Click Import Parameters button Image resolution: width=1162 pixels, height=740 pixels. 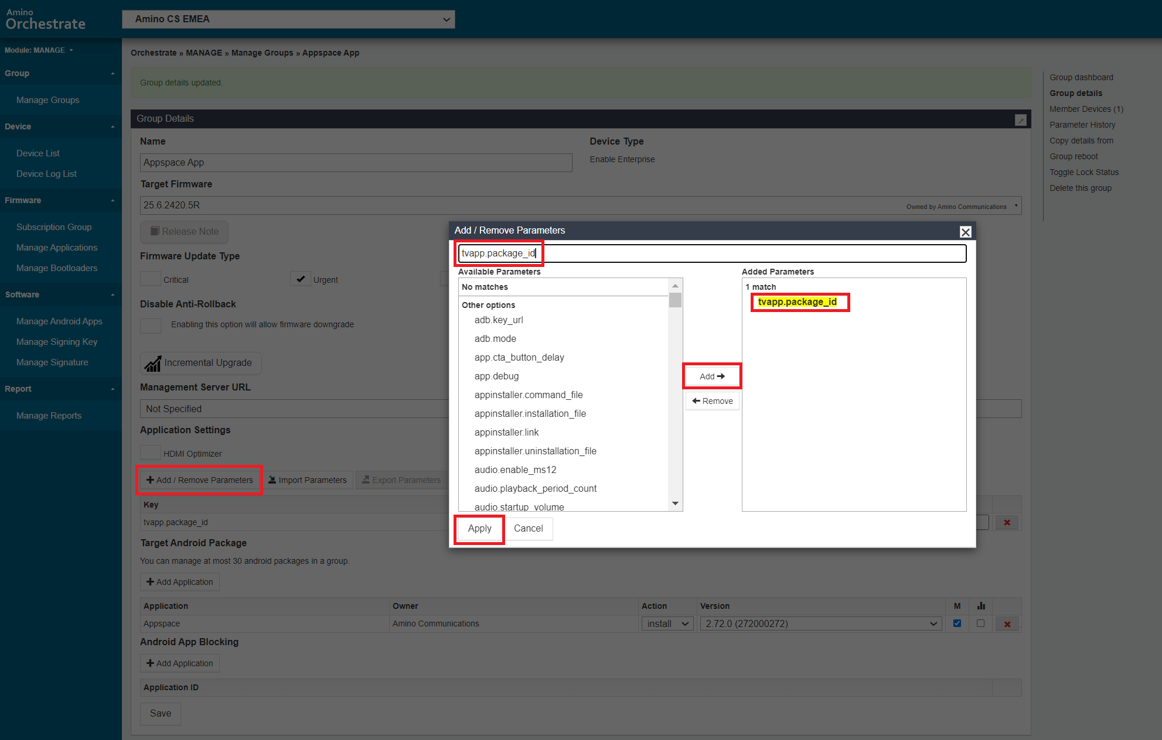click(307, 480)
